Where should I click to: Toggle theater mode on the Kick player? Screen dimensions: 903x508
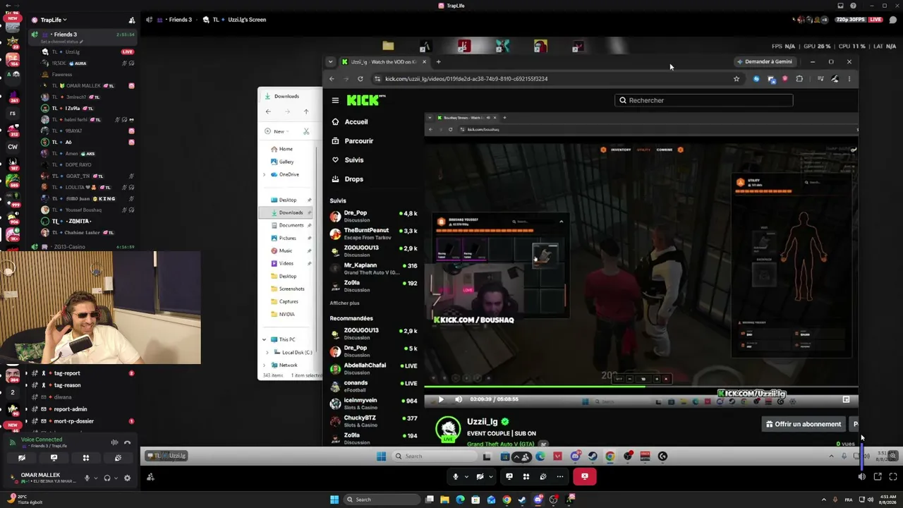846,399
